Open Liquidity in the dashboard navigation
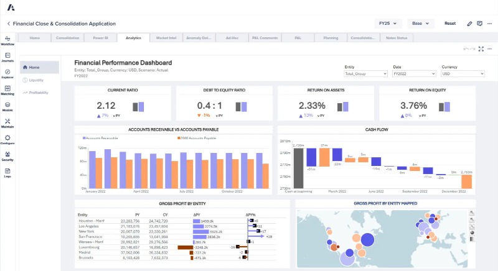 pos(35,80)
